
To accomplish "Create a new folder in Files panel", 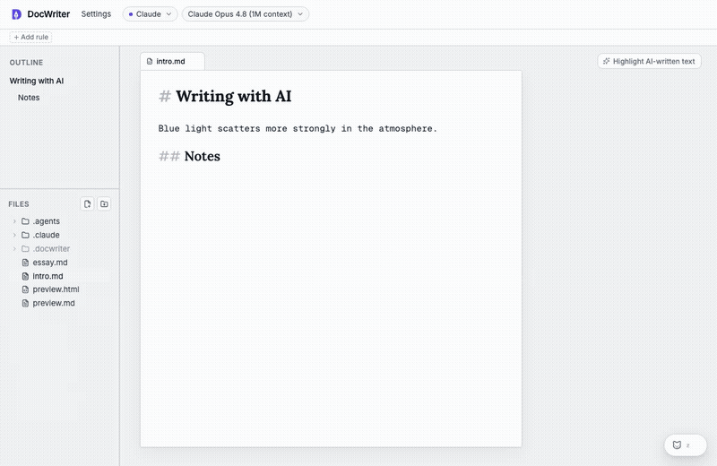I will (x=104, y=204).
